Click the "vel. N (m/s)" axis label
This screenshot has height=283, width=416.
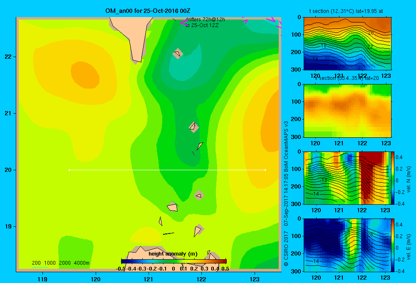[x=409, y=179]
